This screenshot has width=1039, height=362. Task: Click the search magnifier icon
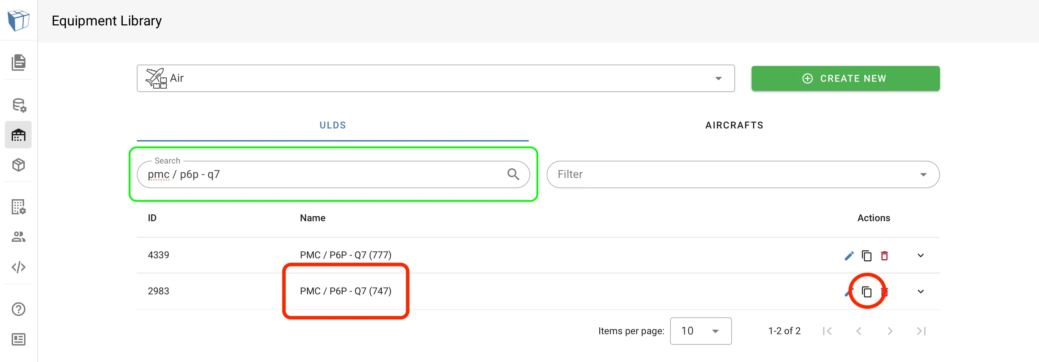point(513,174)
